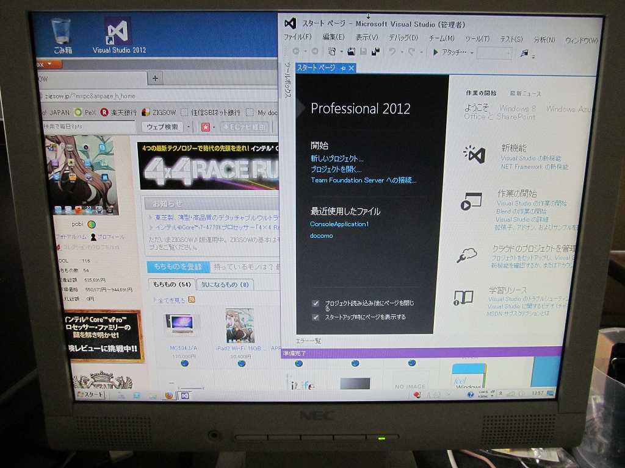This screenshot has height=468, width=625.
Task: Click the RSS feed icon beside 全てを見る
Action: click(192, 299)
